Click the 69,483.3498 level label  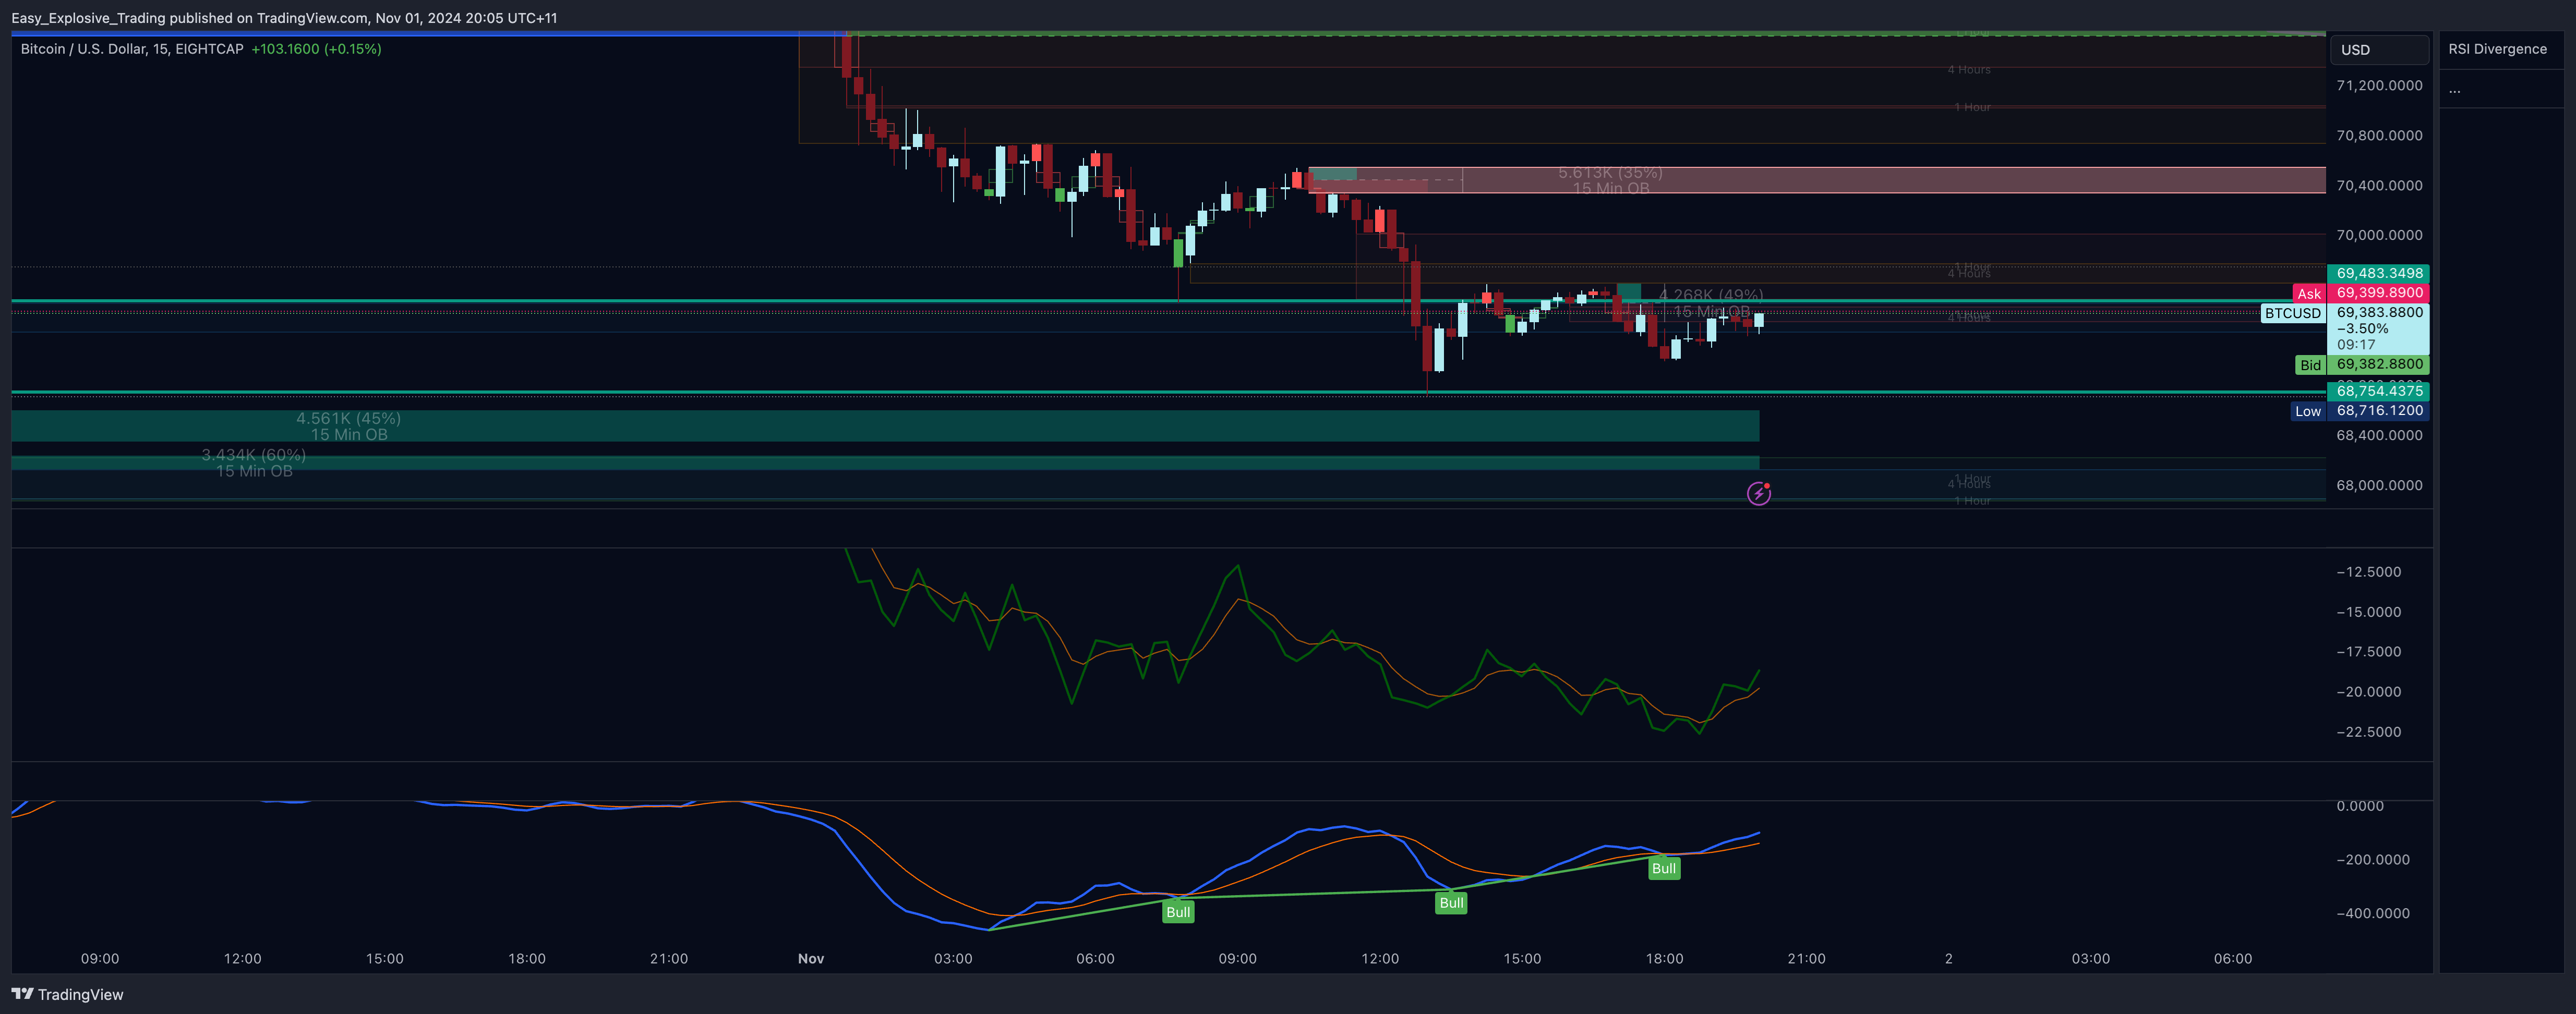[2379, 273]
